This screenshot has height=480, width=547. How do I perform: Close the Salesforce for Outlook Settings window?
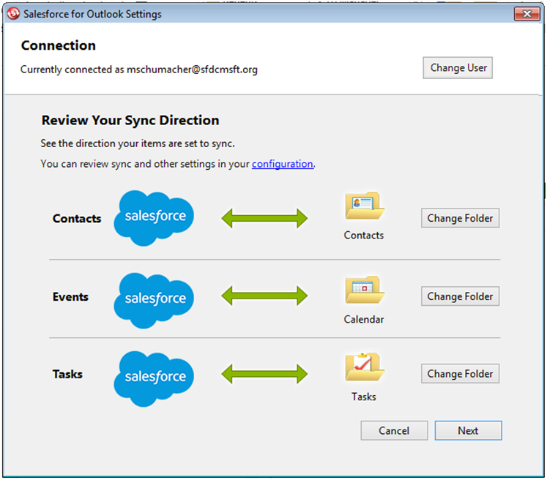(x=526, y=14)
